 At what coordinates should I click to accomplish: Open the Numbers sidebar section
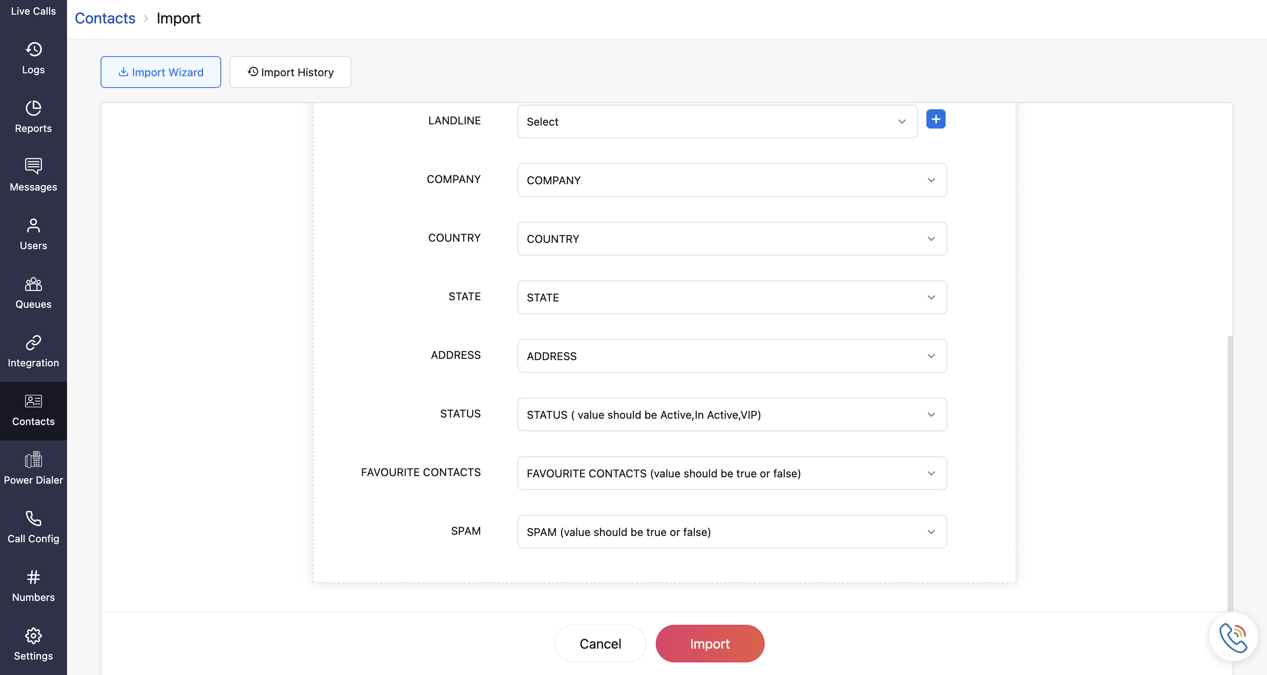[x=33, y=585]
